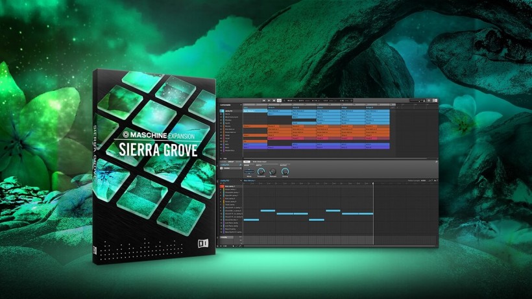Click the restart transport button
Viewport: 532px width, 299px height.
click(265, 101)
